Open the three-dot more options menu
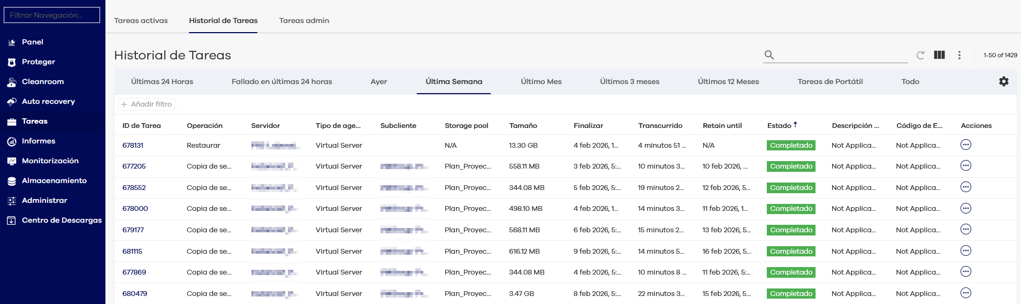The height and width of the screenshot is (304, 1021). (959, 55)
